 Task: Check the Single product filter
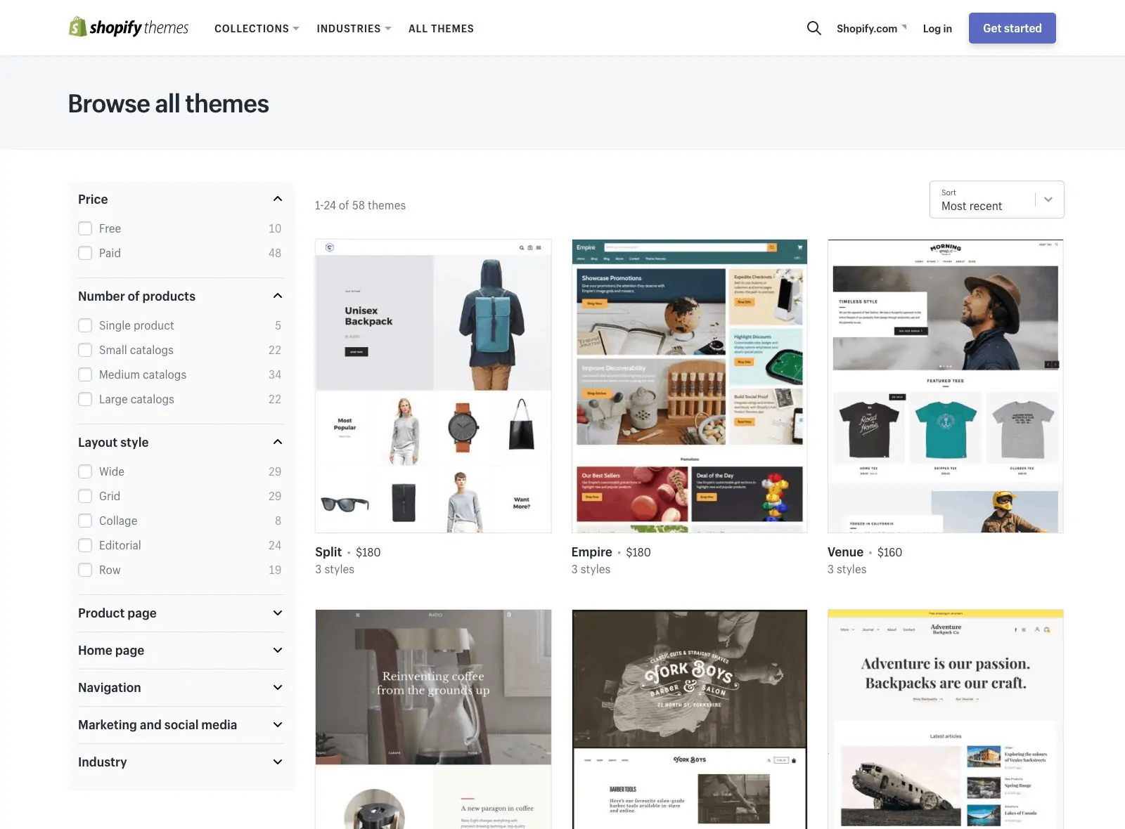tap(85, 325)
